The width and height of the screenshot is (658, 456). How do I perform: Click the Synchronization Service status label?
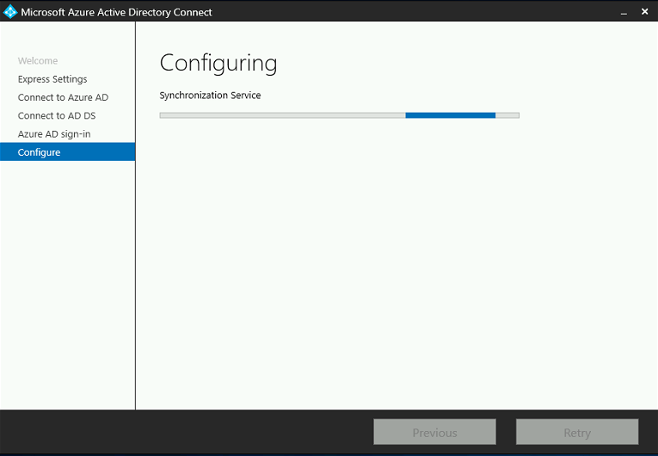point(210,96)
